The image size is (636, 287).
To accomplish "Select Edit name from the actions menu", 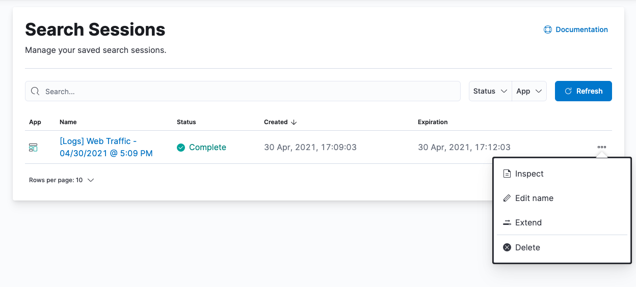I will point(562,198).
